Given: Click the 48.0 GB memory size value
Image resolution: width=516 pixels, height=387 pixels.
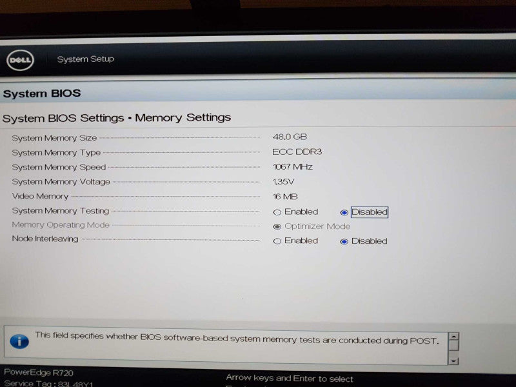Looking at the screenshot, I should (290, 137).
